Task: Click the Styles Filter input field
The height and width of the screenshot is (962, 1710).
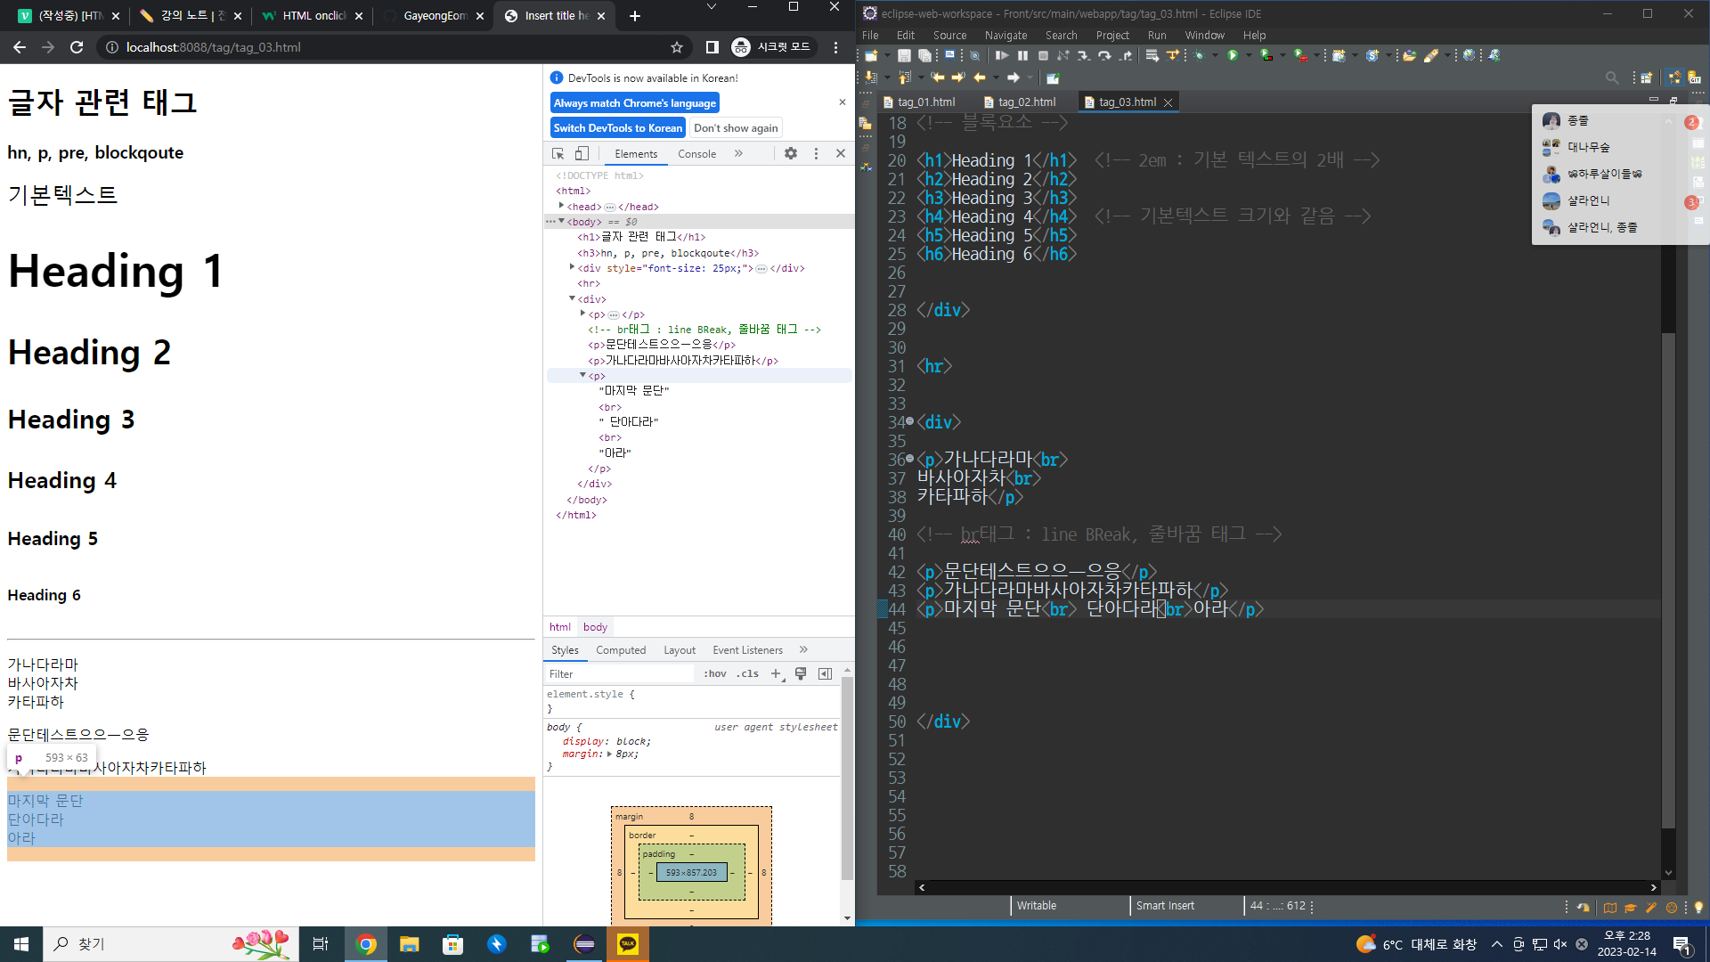Action: [x=619, y=674]
